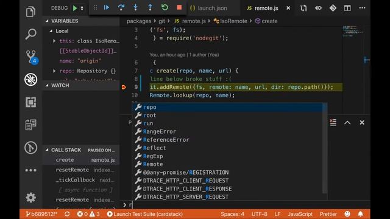The width and height of the screenshot is (390, 219).
Task: Close the bottom panel
Action: click(362, 122)
